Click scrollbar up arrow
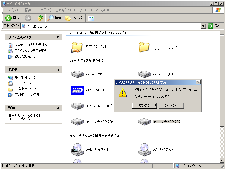Image resolution: width=225 pixels, height=169 pixels. click(222, 33)
